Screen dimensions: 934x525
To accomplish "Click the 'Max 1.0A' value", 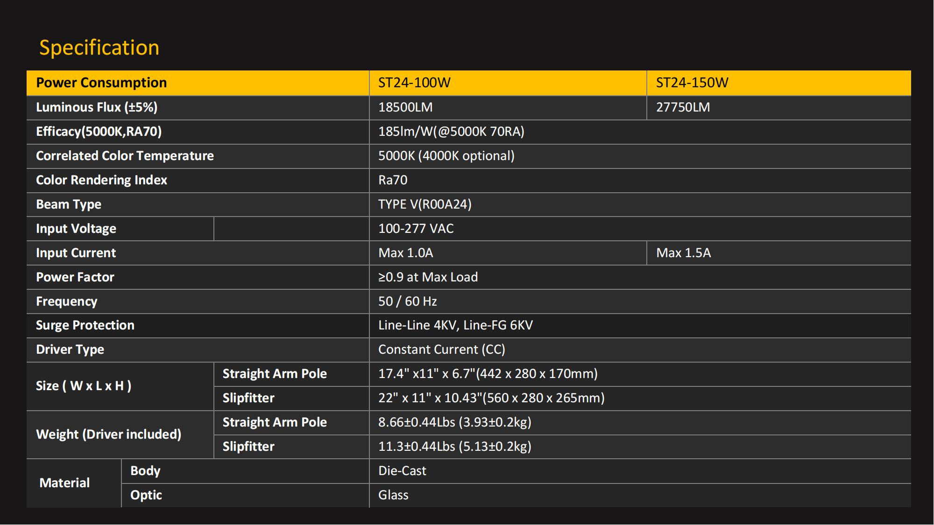I will coord(406,253).
